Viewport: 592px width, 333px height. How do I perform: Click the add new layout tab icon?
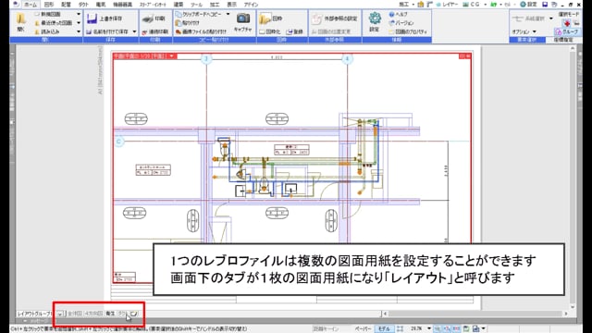tap(133, 314)
